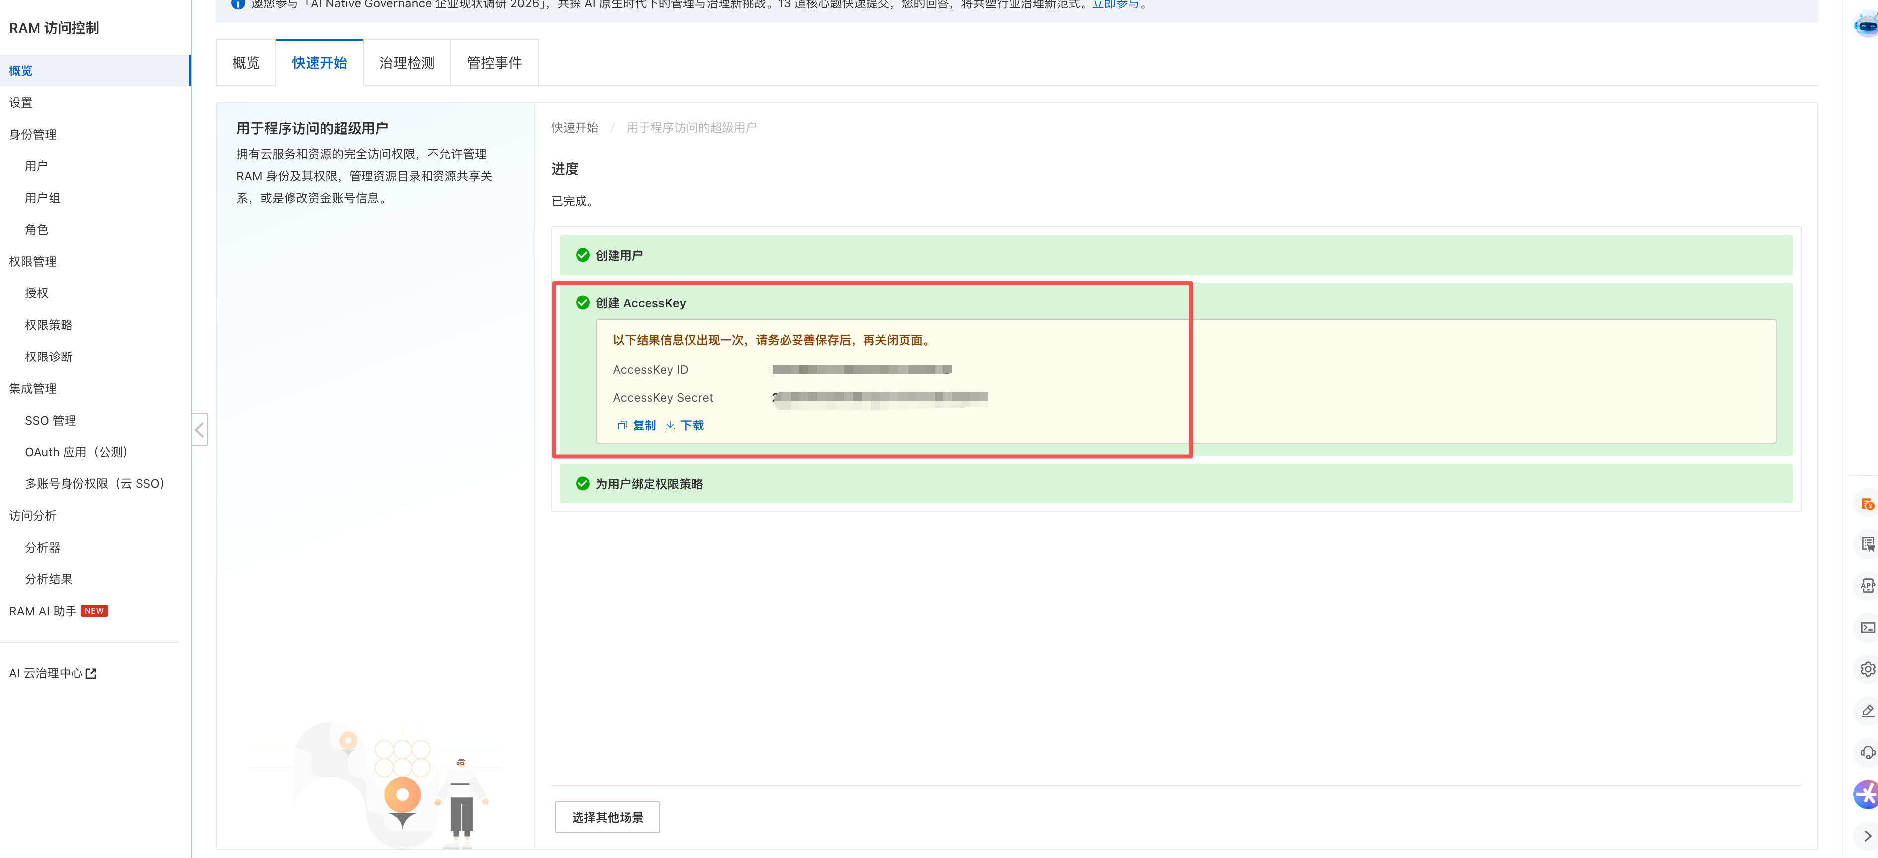This screenshot has height=858, width=1878.
Task: Open 概览 in the sidebar
Action: [95, 71]
